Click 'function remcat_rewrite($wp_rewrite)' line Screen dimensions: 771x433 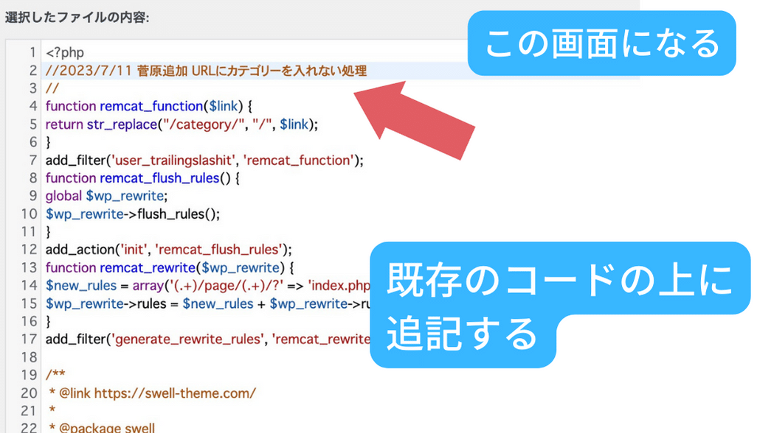(170, 267)
